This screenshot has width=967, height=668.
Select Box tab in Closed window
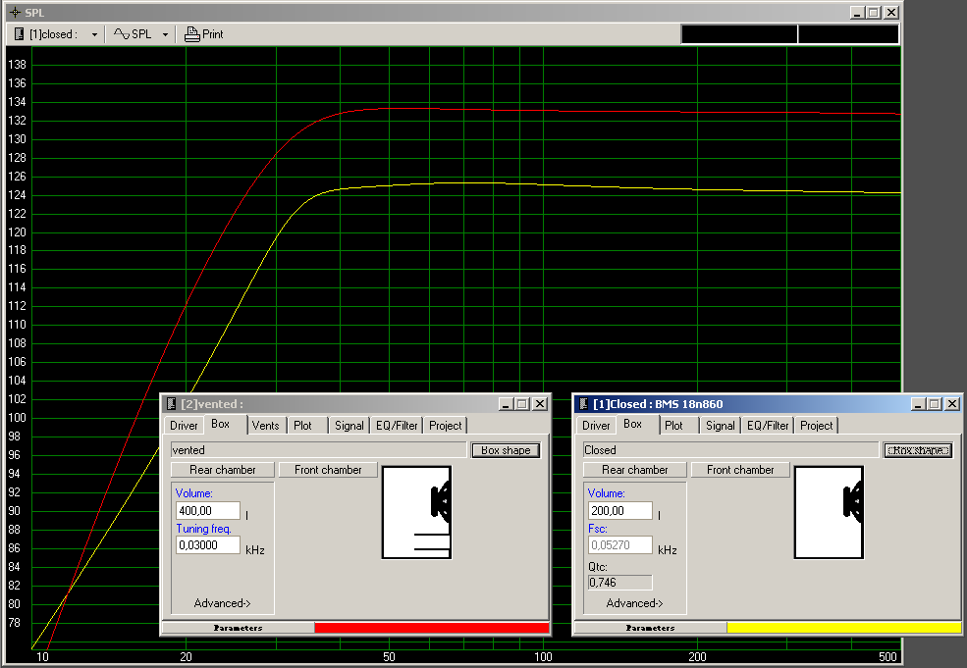(633, 424)
